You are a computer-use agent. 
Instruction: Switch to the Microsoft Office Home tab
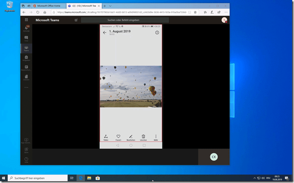click(47, 5)
